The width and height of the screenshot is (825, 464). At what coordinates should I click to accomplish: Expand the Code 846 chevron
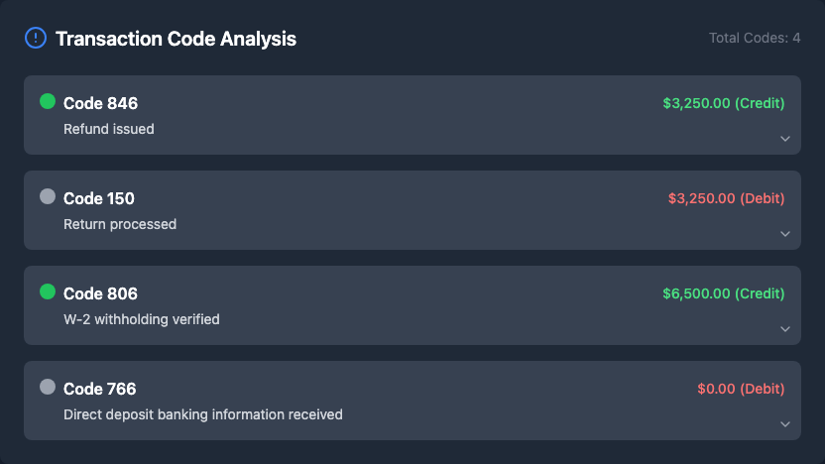point(784,139)
